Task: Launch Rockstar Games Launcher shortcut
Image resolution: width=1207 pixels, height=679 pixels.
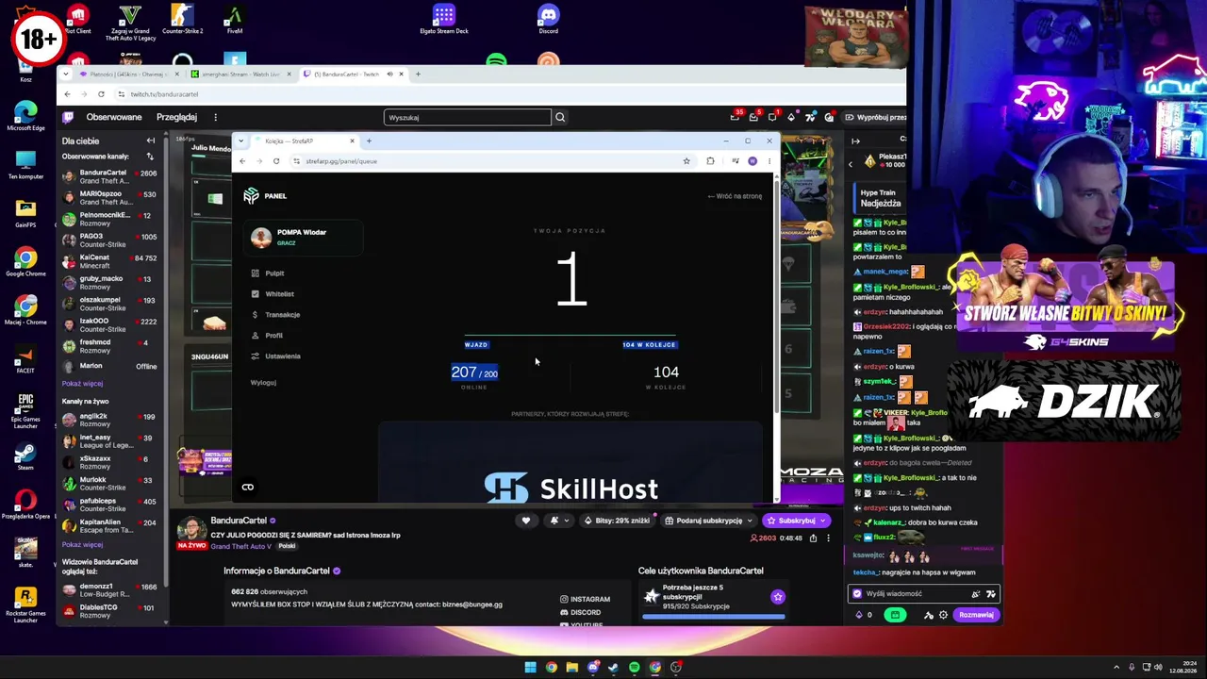Action: [x=25, y=605]
